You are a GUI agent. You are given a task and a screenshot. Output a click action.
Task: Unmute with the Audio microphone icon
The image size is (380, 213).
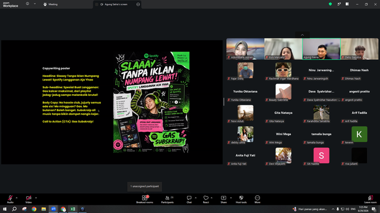[x=10, y=198]
